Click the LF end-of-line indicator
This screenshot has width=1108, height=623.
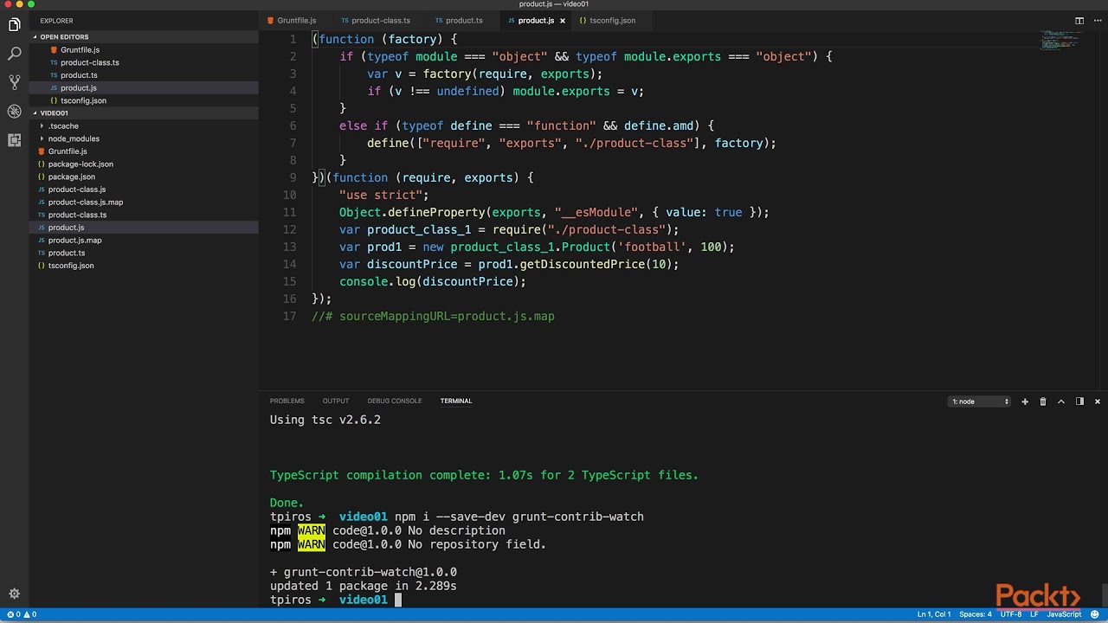pos(1034,614)
